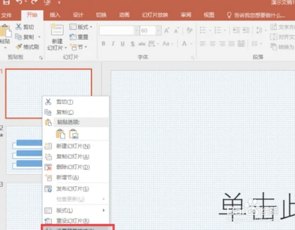
Task: Go to the 幻灯片放映 tab
Action: [155, 15]
